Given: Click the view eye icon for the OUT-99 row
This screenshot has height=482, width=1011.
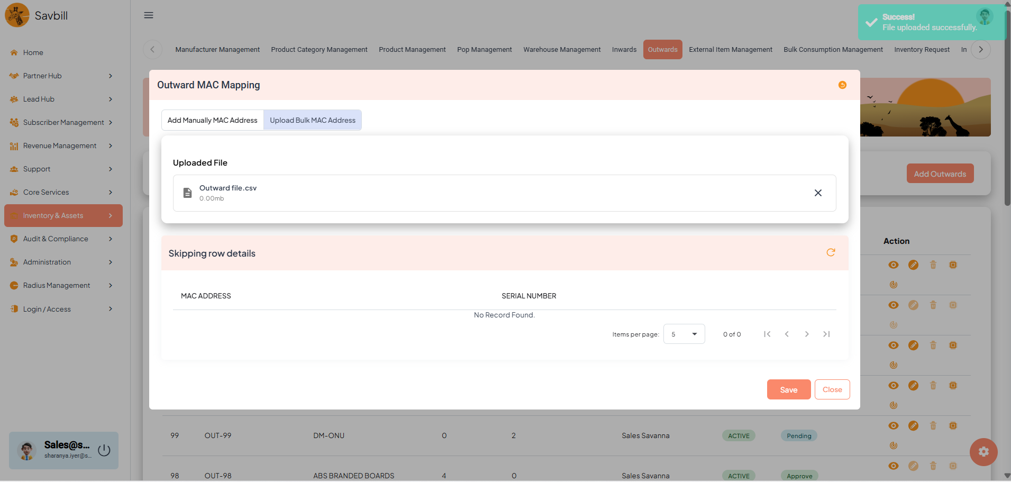Looking at the screenshot, I should pos(893,426).
